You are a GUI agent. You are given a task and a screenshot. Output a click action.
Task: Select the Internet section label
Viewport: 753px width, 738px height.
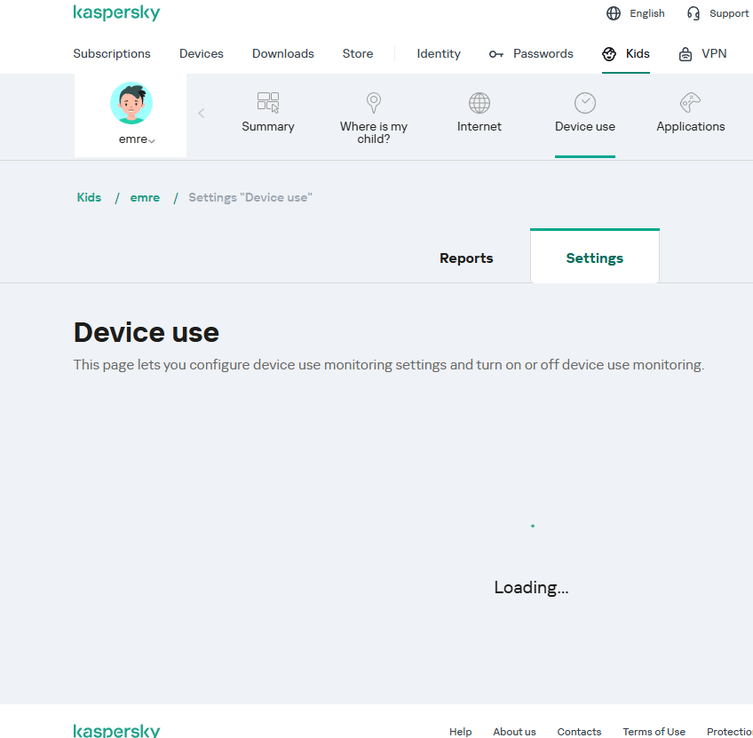[480, 127]
